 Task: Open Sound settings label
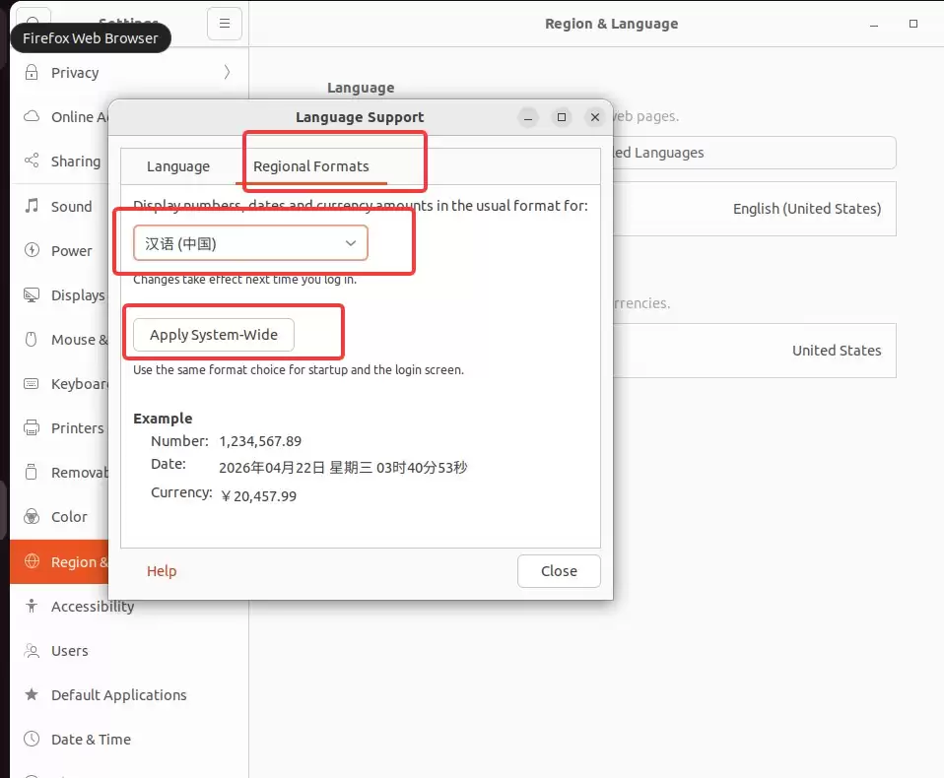(72, 207)
